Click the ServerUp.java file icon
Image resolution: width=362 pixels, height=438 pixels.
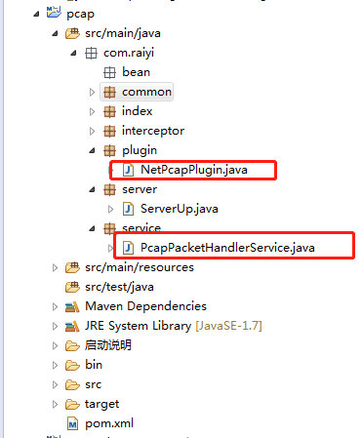[128, 209]
